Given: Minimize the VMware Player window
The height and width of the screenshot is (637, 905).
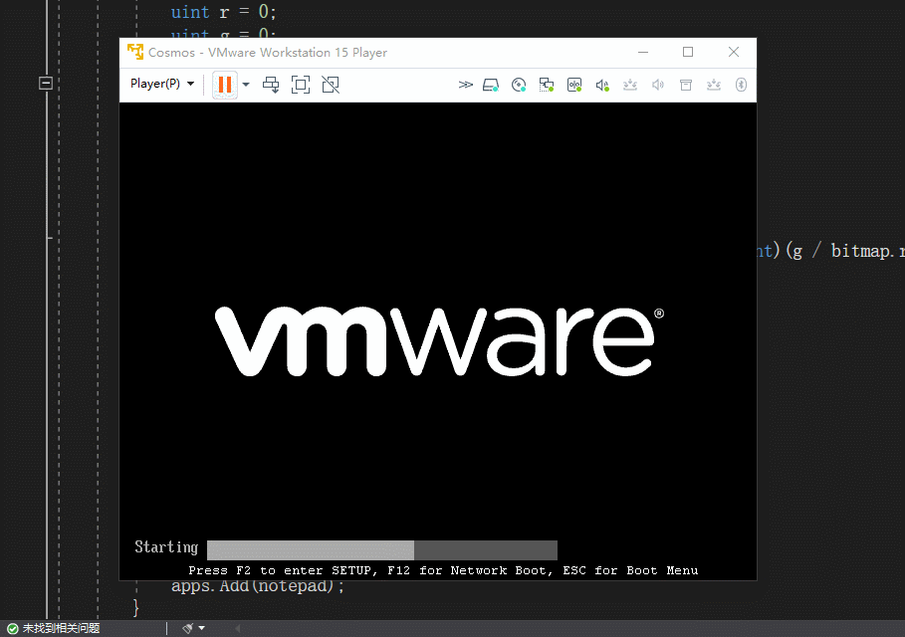Looking at the screenshot, I should click(x=643, y=52).
